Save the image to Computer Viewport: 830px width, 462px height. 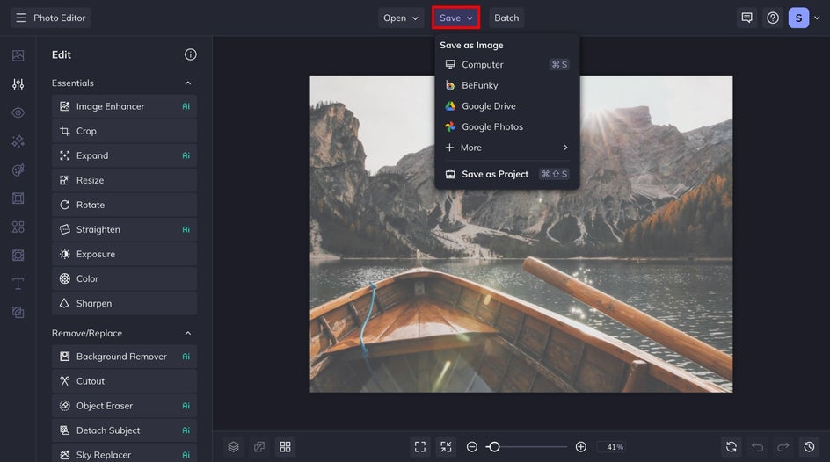coord(482,65)
